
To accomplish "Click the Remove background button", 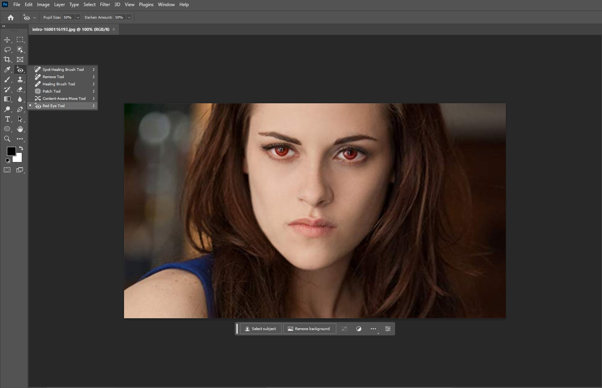I will tap(309, 329).
